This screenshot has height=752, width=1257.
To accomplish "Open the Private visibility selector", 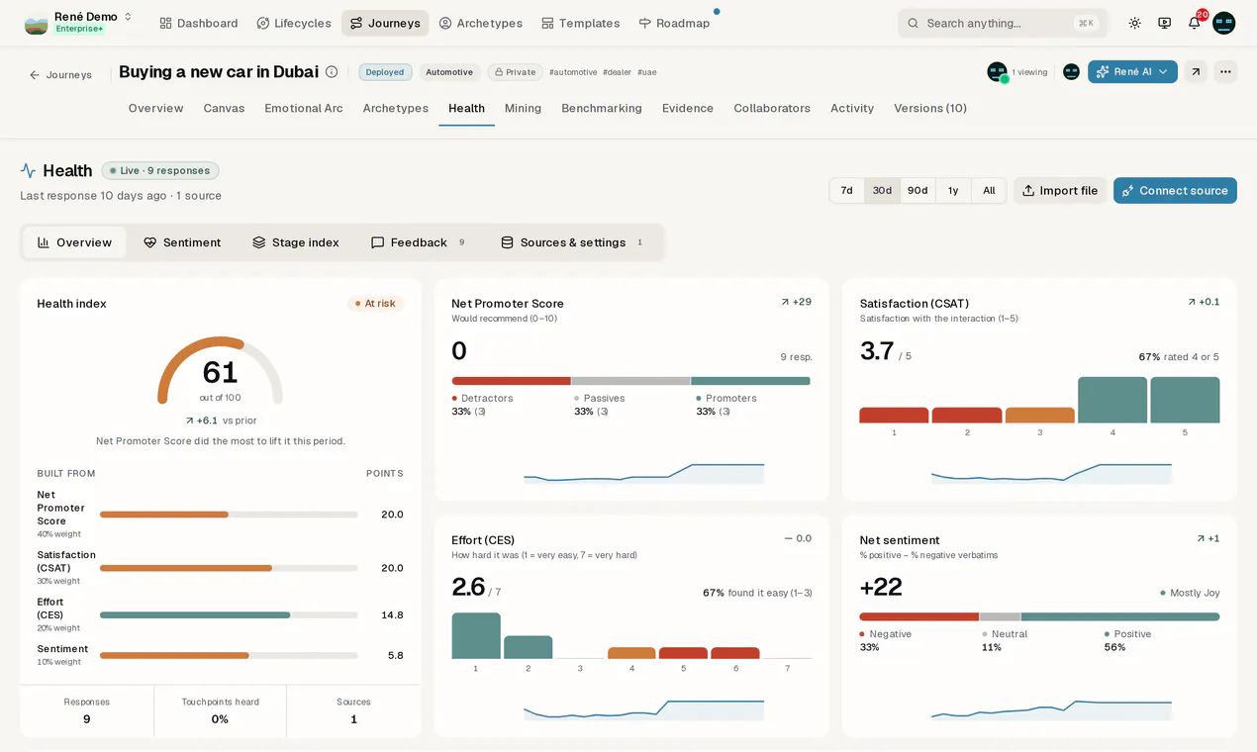I will (x=515, y=72).
